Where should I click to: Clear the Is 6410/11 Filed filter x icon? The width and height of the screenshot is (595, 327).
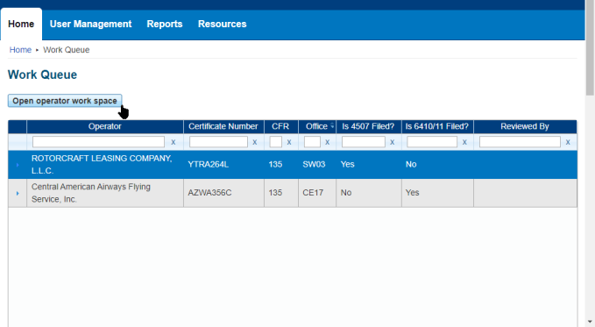(x=464, y=142)
